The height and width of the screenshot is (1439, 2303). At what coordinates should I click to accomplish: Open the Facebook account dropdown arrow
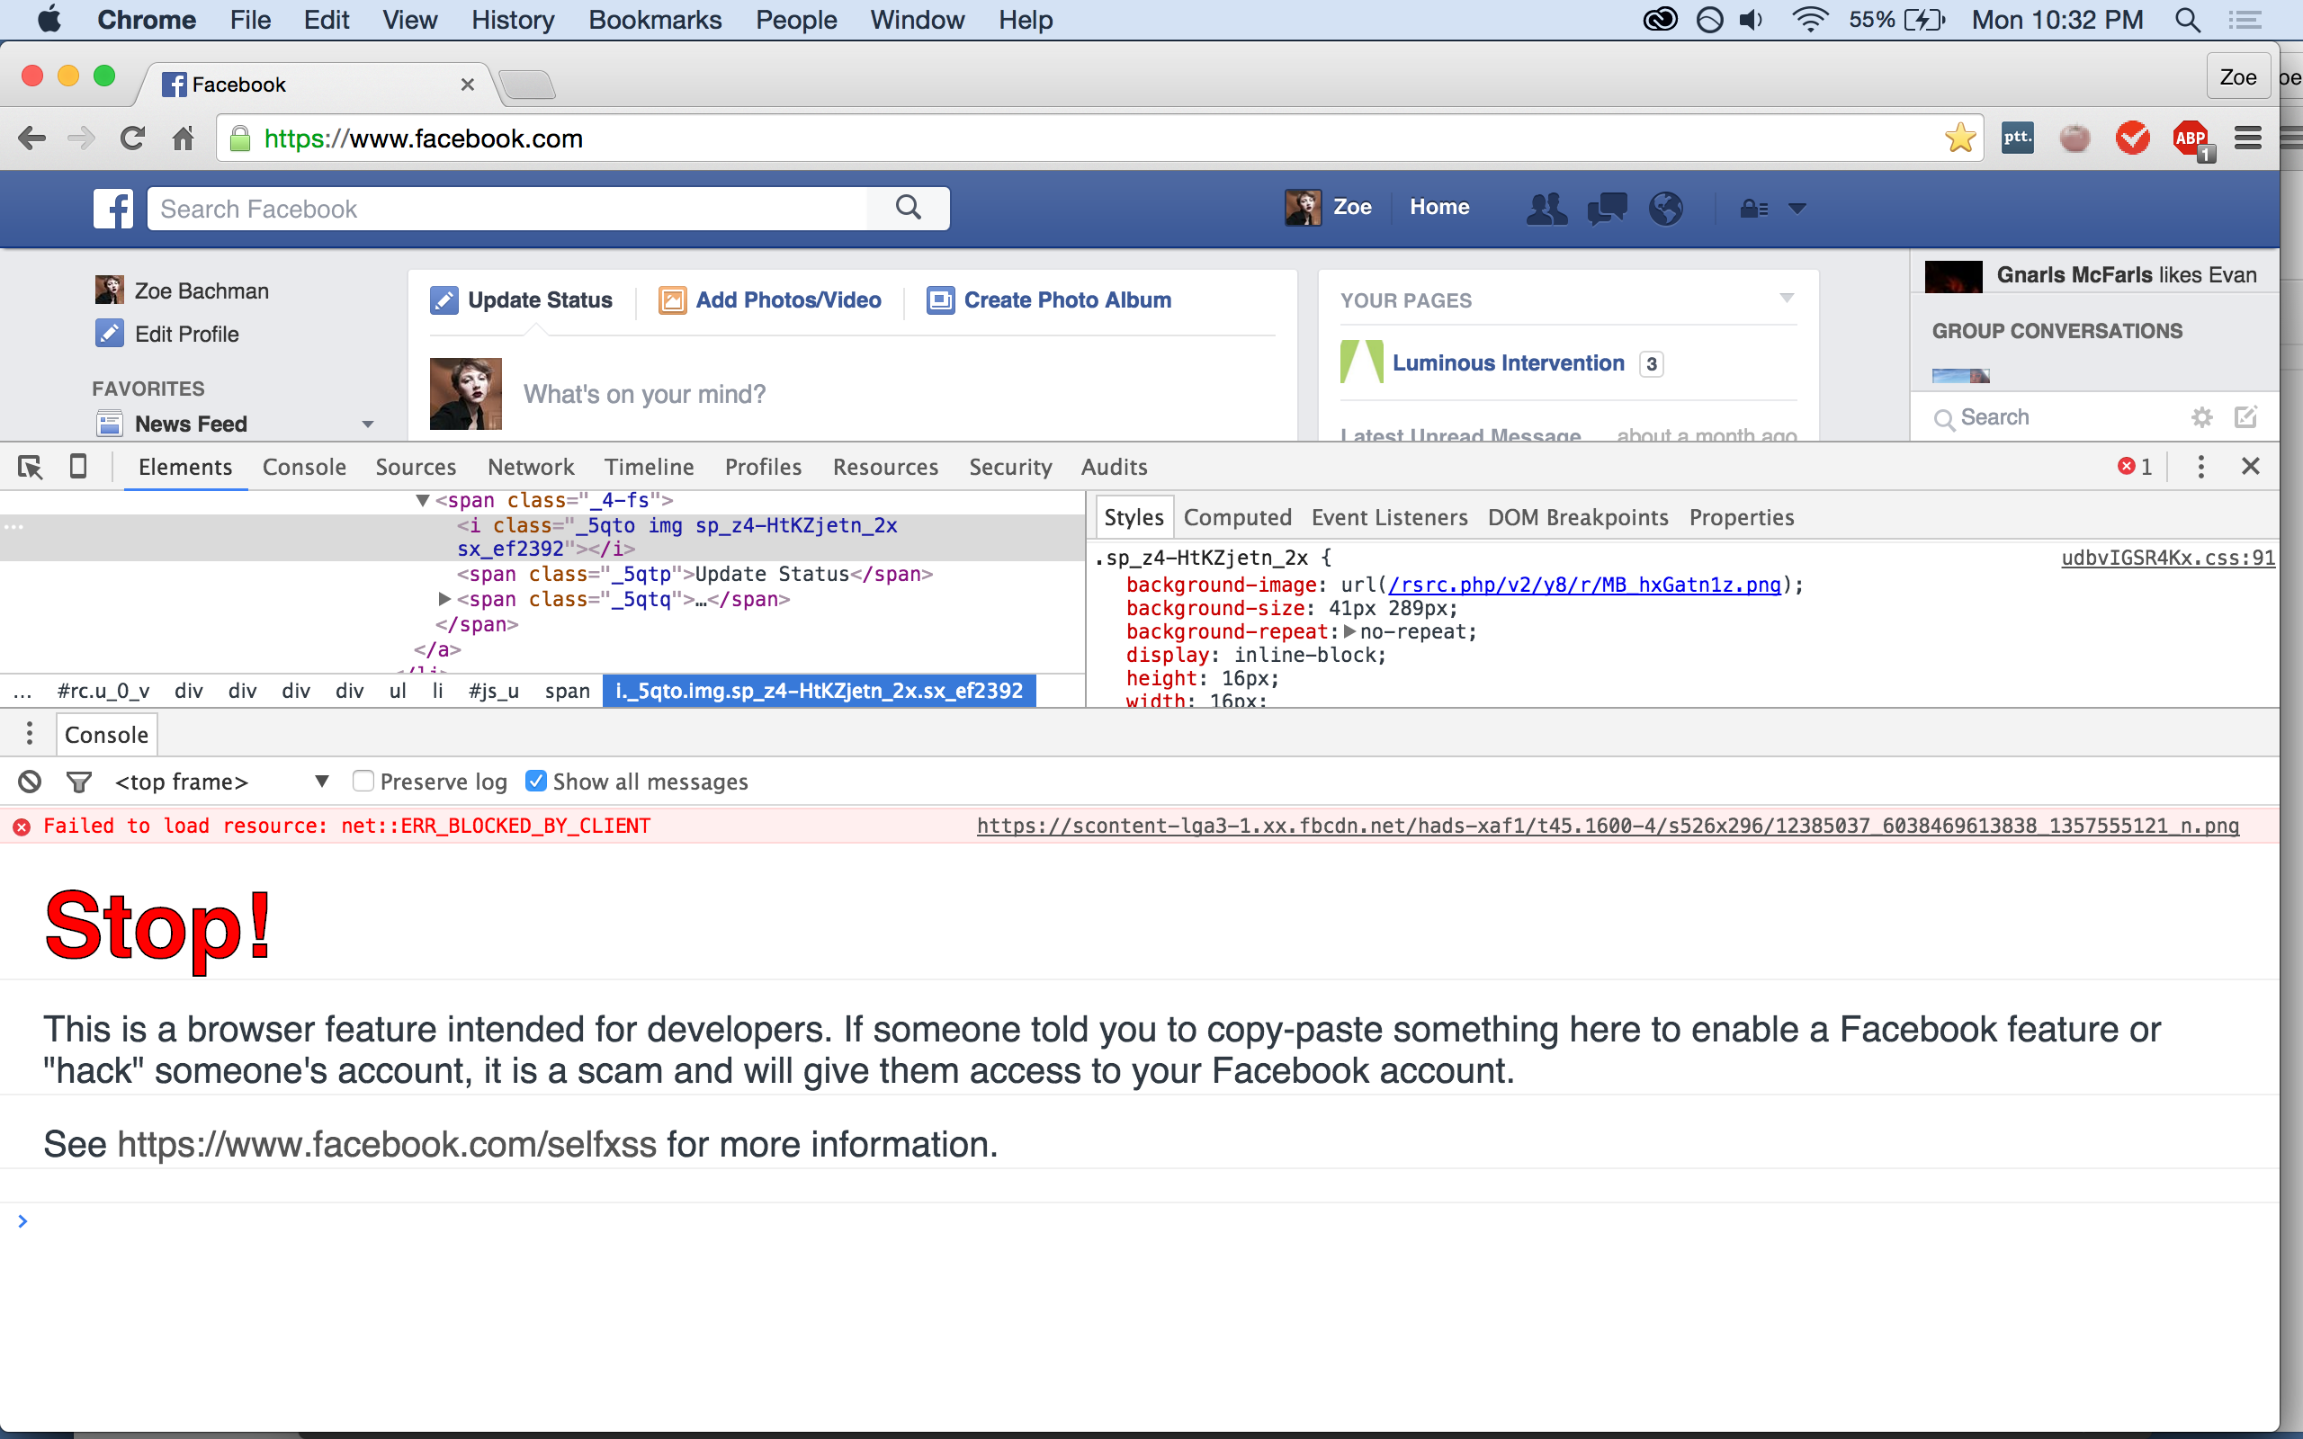click(x=1797, y=209)
